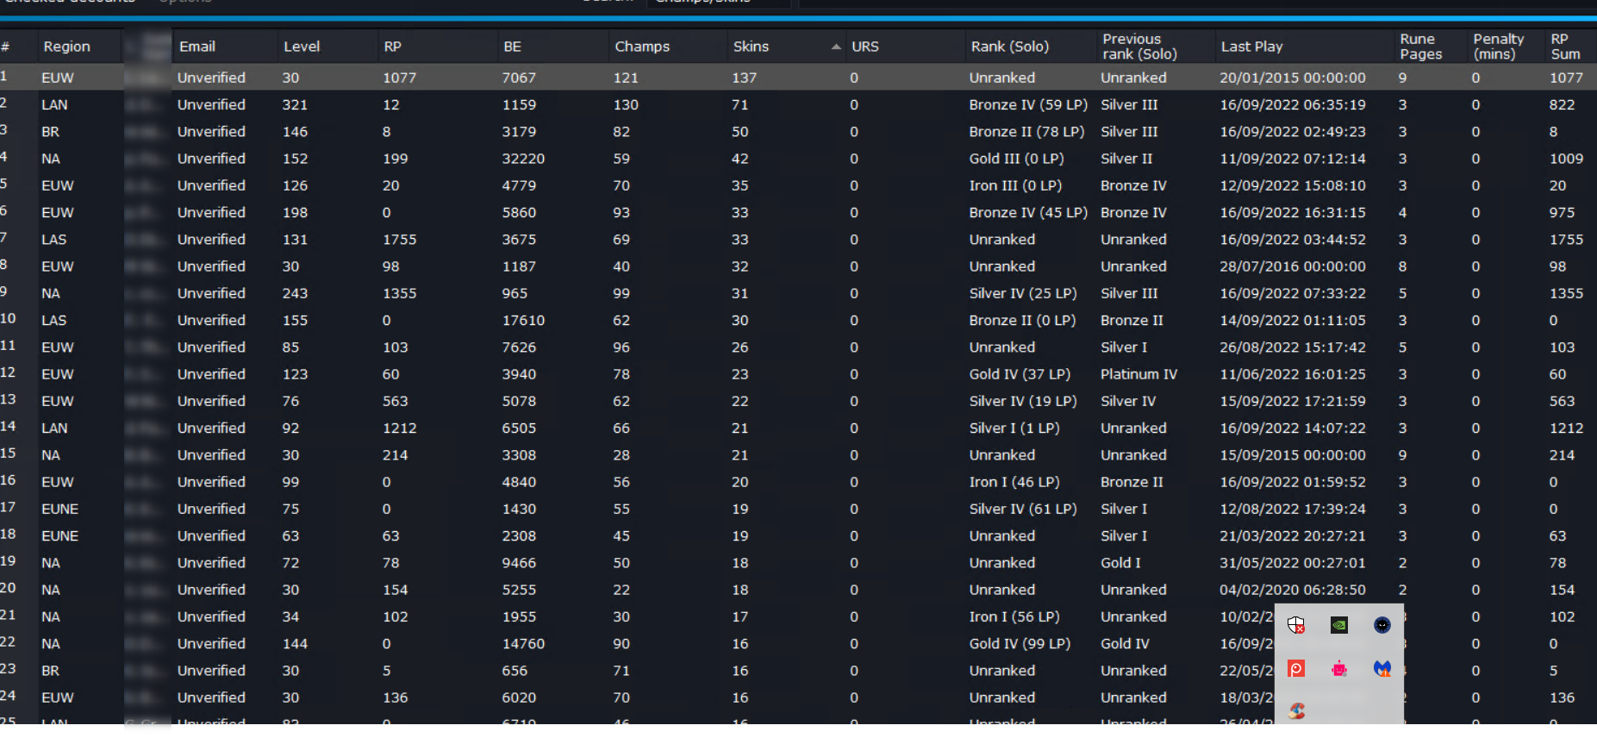Sort by URS column header

coord(865,47)
